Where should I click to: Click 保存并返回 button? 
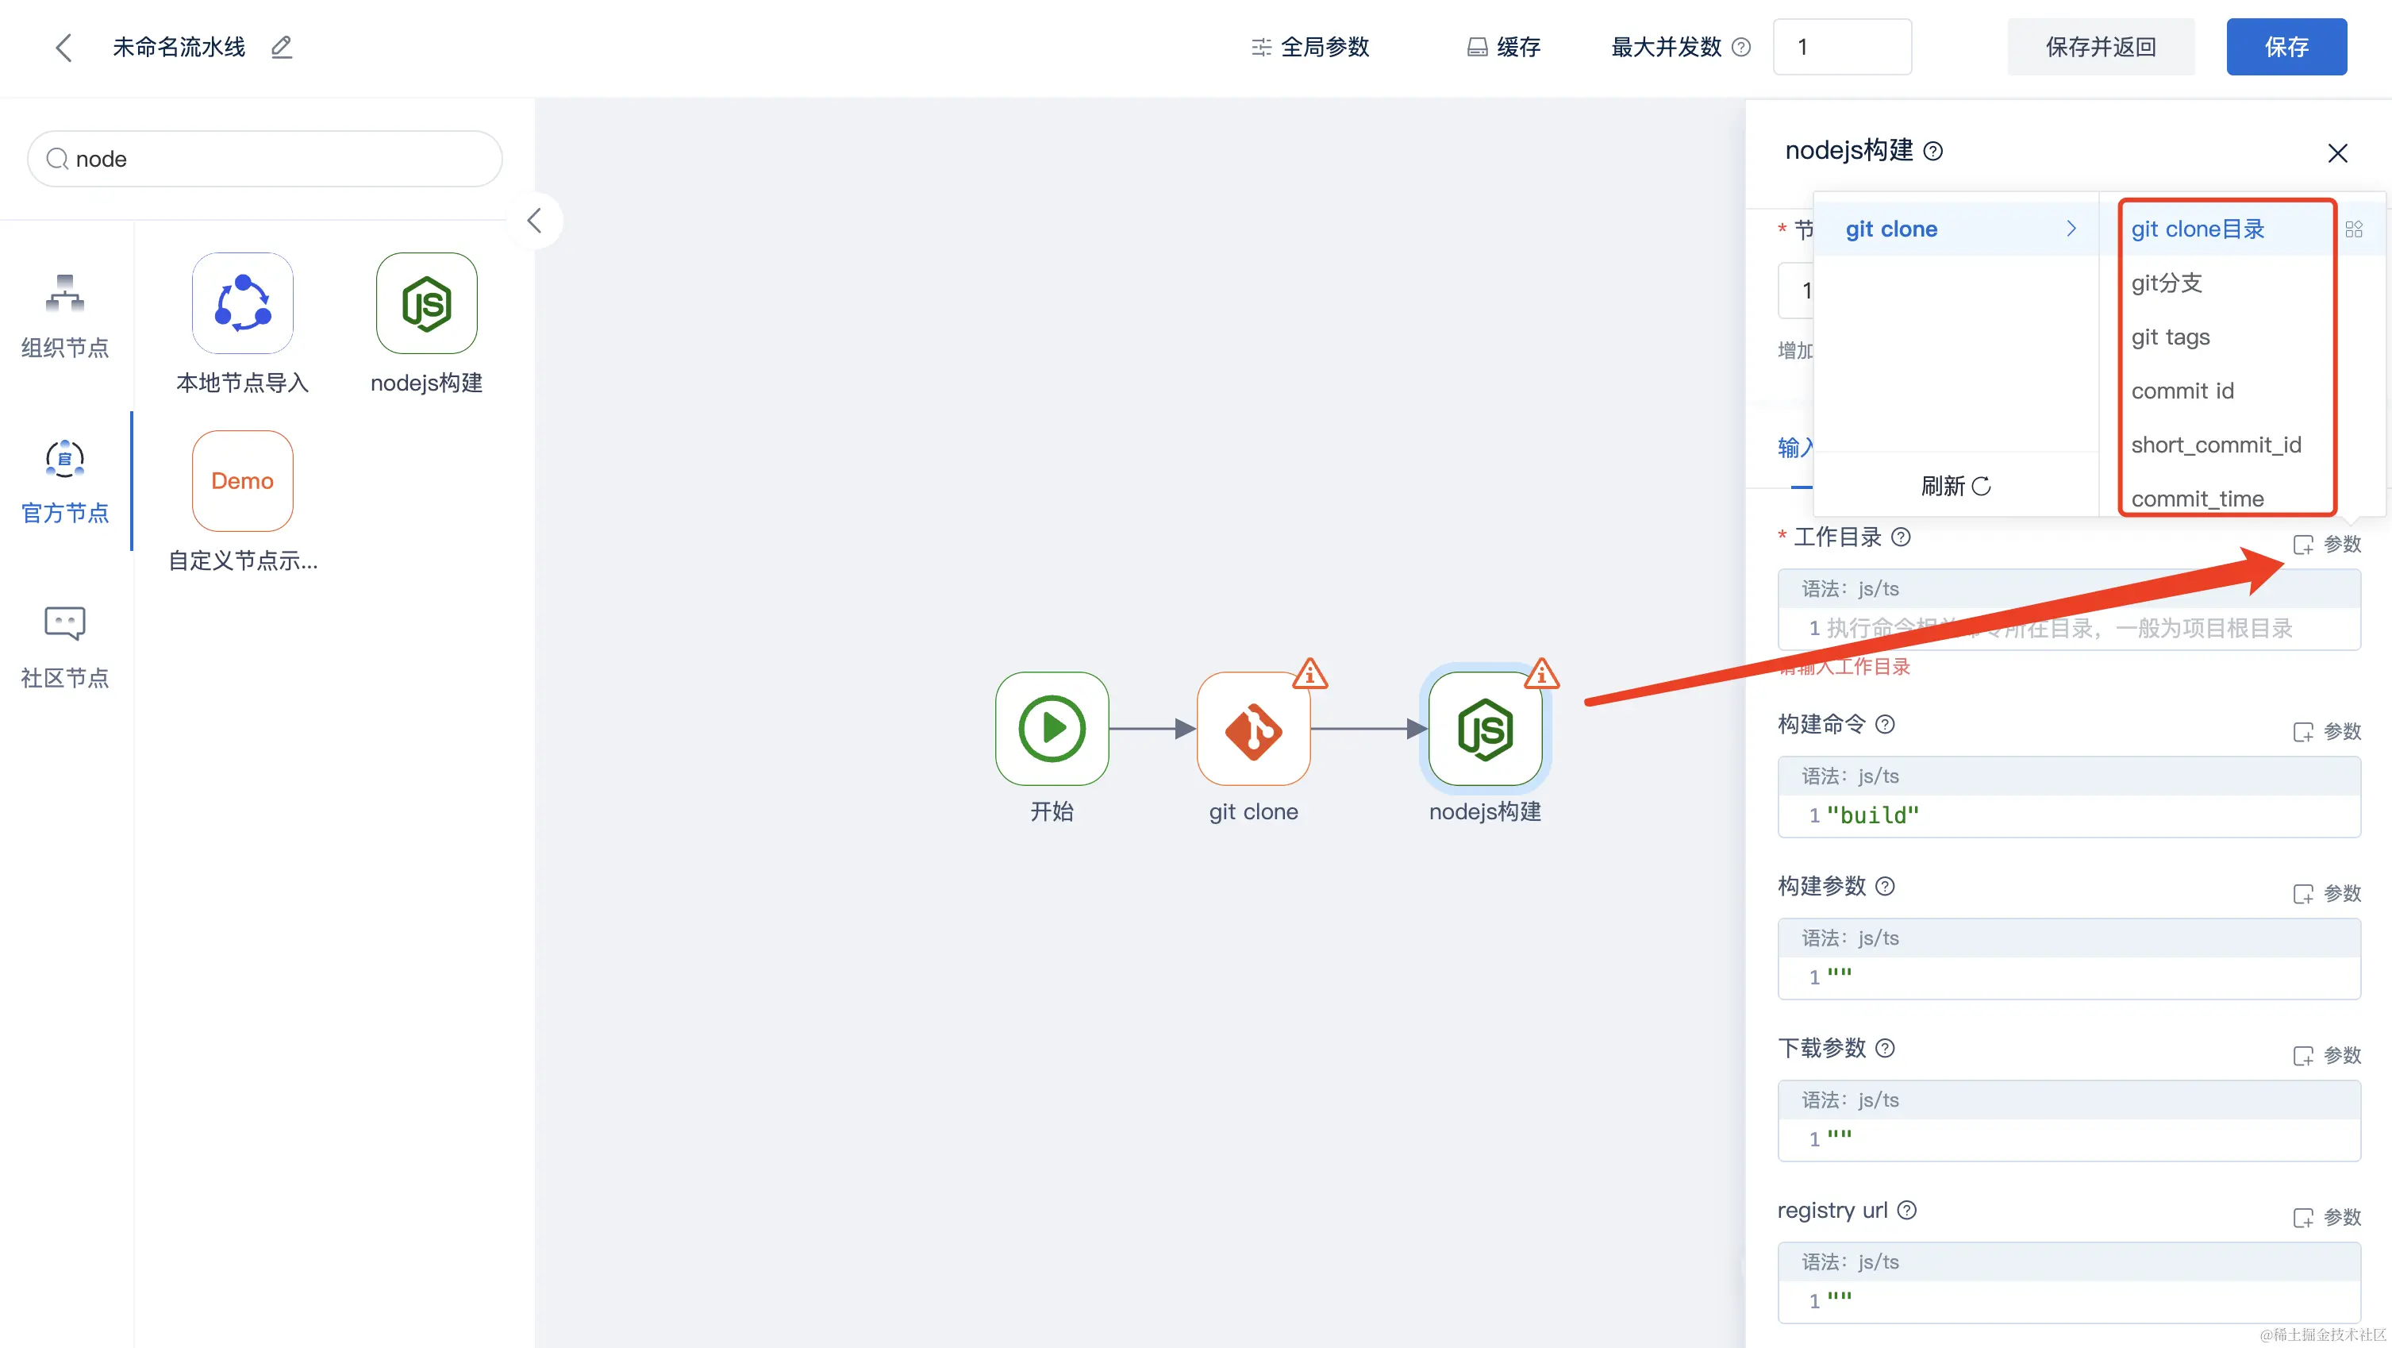click(2101, 48)
